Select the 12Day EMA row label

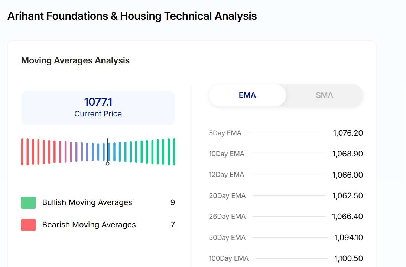coord(227,175)
